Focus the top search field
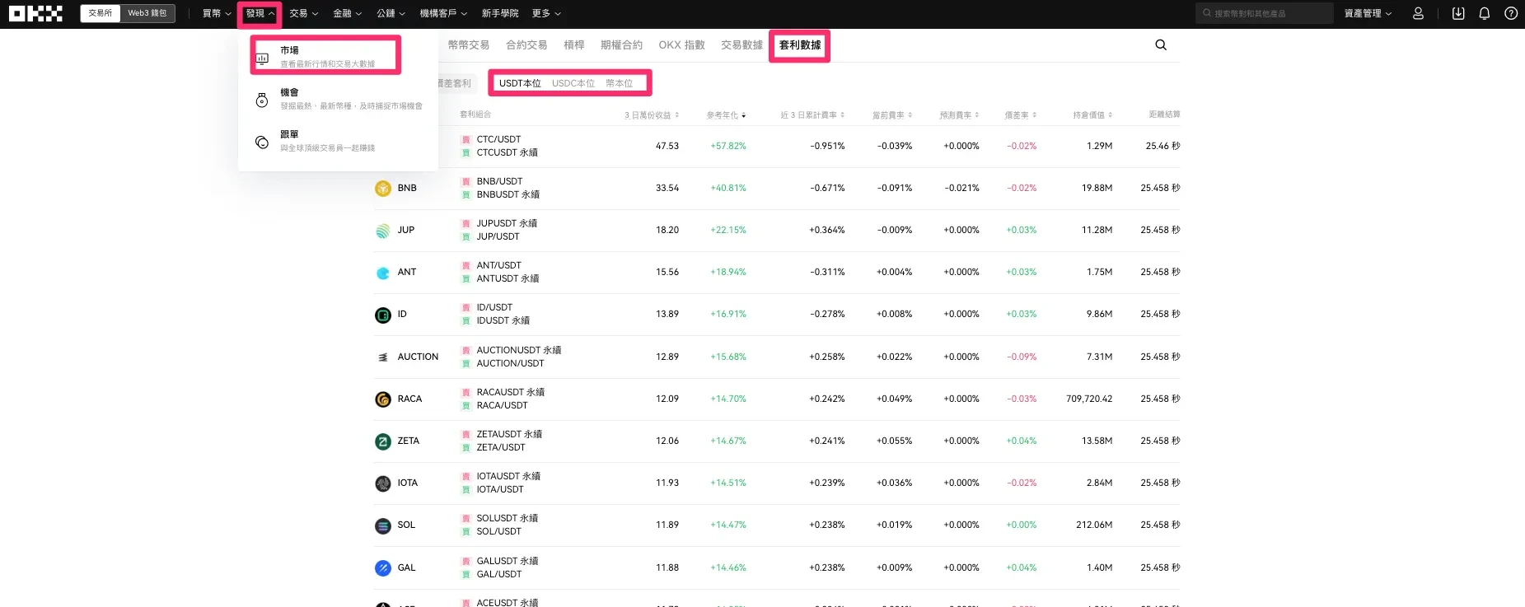The width and height of the screenshot is (1525, 607). point(1264,13)
